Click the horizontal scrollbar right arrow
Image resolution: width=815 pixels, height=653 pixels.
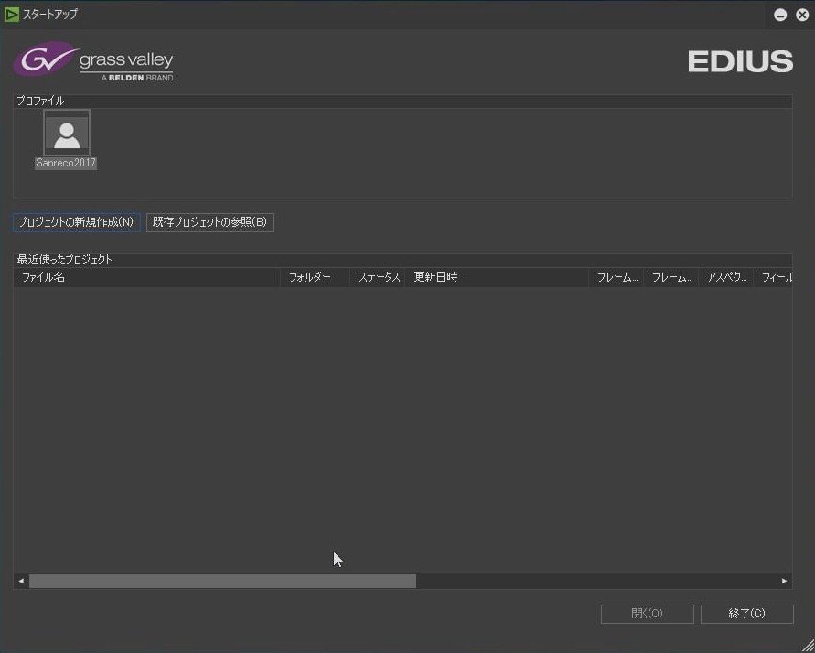[784, 581]
